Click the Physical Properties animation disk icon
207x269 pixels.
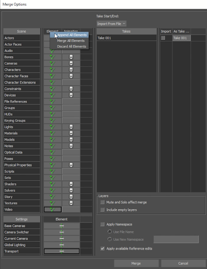[71, 165]
